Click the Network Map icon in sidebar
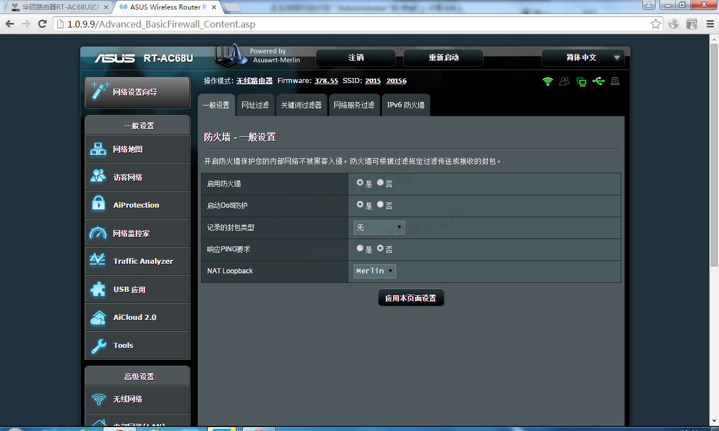This screenshot has height=431, width=719. (98, 149)
